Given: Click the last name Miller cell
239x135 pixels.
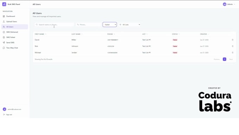Looking at the screenshot, I should pos(74,40).
